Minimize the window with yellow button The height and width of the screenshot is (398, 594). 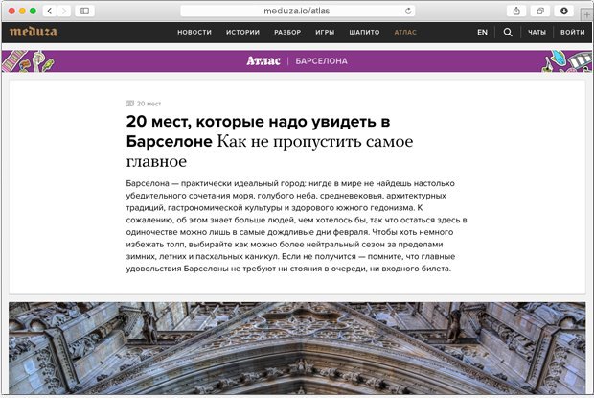[22, 11]
